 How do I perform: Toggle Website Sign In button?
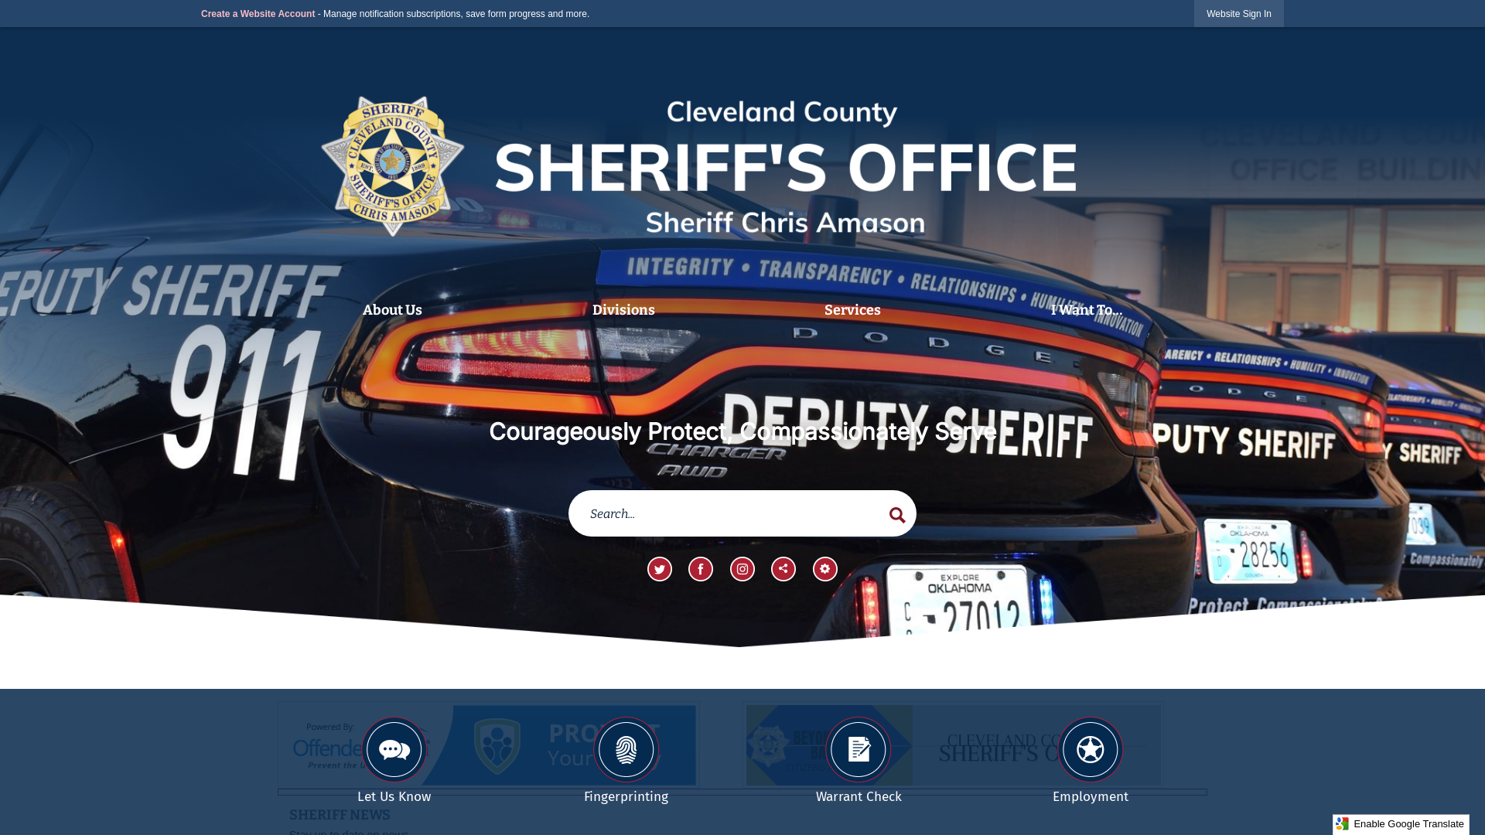[x=1238, y=13]
